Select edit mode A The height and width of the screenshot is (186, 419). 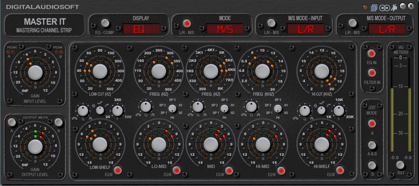(372, 124)
